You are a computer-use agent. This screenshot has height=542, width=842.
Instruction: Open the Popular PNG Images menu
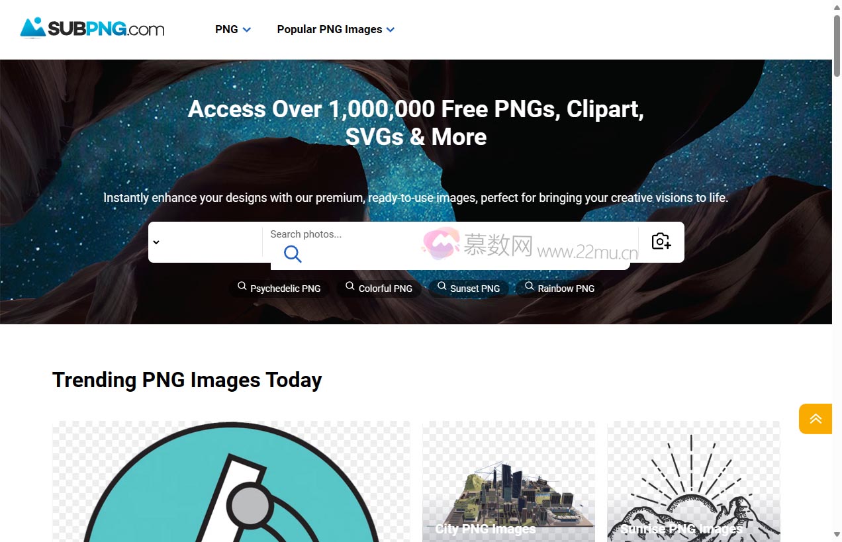click(x=336, y=29)
